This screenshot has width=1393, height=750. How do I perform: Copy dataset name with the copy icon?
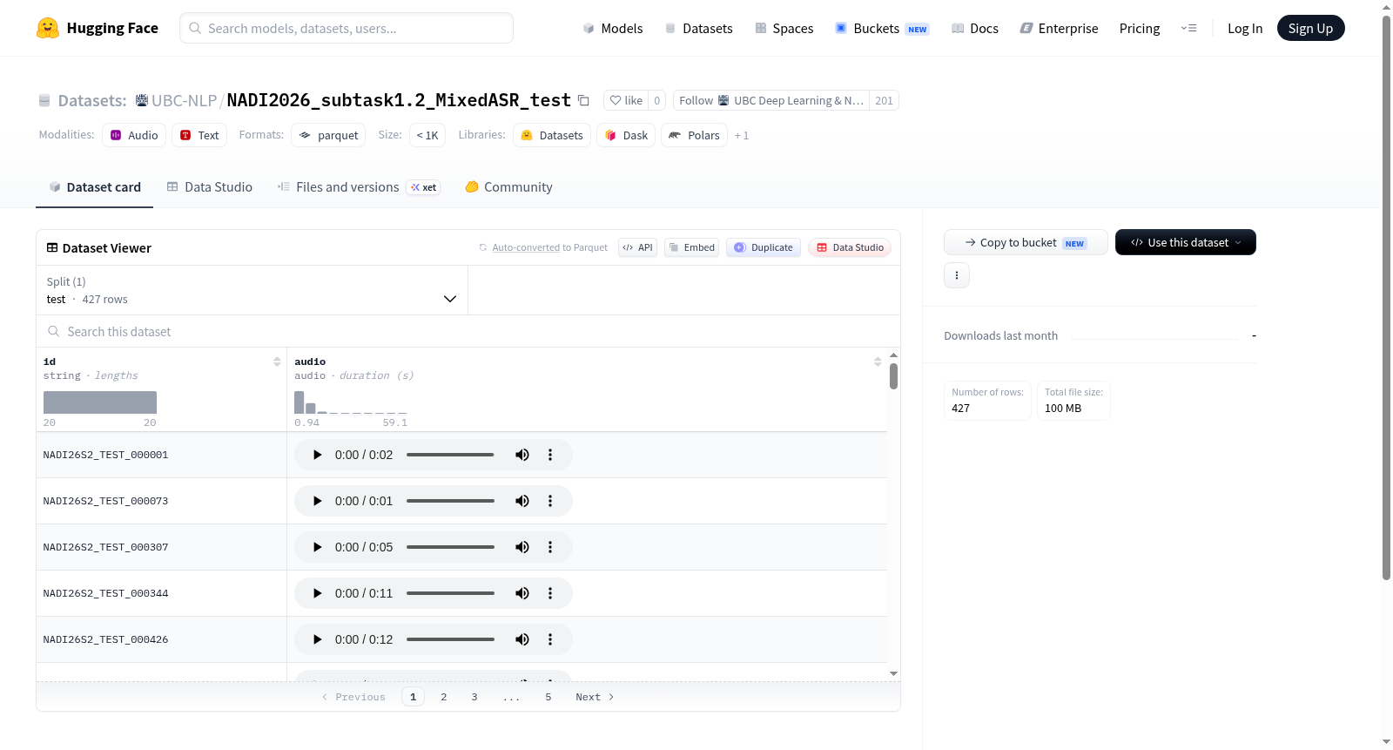pos(583,101)
